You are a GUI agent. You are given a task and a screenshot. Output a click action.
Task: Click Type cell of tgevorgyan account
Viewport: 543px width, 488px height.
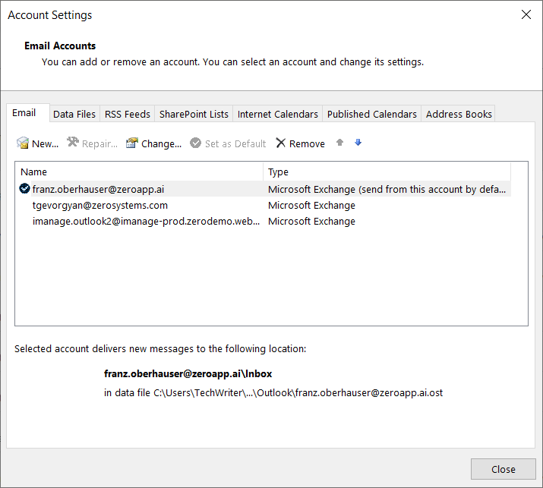[x=311, y=205]
